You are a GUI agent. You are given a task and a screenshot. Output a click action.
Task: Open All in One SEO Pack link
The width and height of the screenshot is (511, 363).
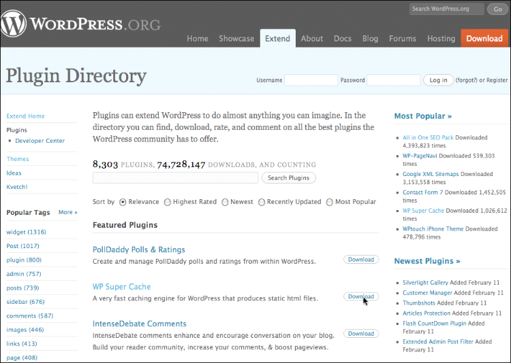[x=428, y=137]
